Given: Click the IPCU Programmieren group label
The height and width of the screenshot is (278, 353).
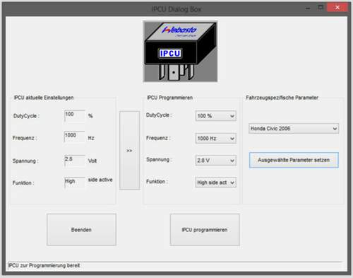Looking at the screenshot, I should [x=170, y=98].
